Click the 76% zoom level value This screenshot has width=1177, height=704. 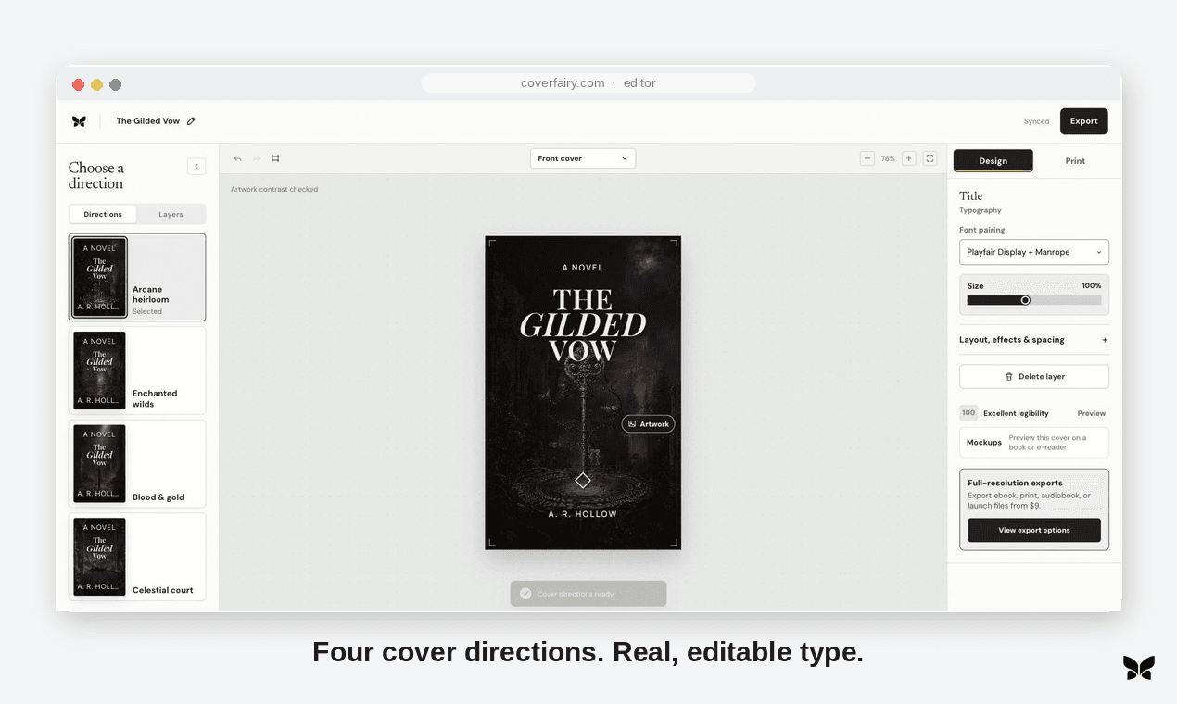[x=888, y=159]
